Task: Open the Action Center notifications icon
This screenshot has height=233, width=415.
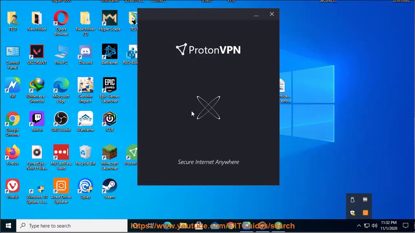Action: pyautogui.click(x=406, y=226)
